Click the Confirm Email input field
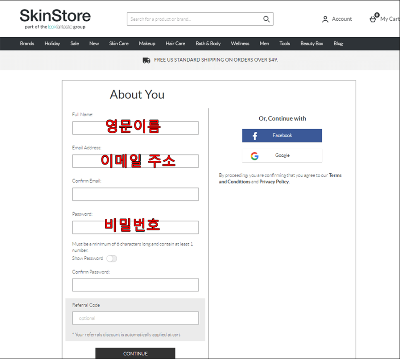Screen dimensions: 400x359 [136, 194]
